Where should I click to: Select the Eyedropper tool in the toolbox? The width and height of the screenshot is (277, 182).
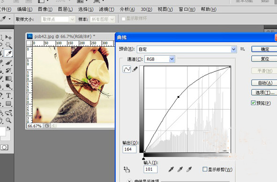(8, 53)
